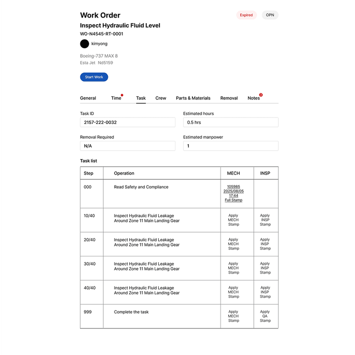Switch to the General tab

pos(88,98)
